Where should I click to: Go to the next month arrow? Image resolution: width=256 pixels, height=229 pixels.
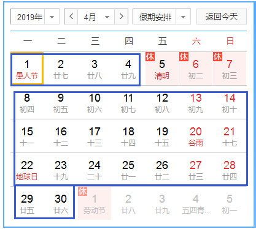pyautogui.click(x=122, y=17)
